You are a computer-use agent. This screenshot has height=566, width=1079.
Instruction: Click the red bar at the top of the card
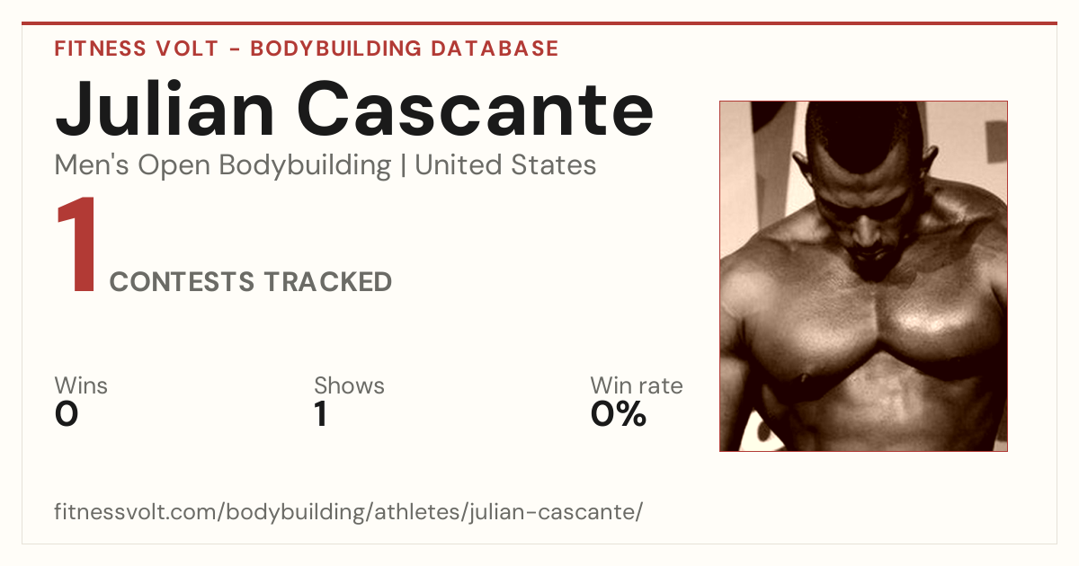[539, 23]
